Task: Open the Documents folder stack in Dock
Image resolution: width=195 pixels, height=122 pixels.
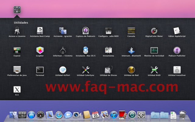Action: point(164,115)
